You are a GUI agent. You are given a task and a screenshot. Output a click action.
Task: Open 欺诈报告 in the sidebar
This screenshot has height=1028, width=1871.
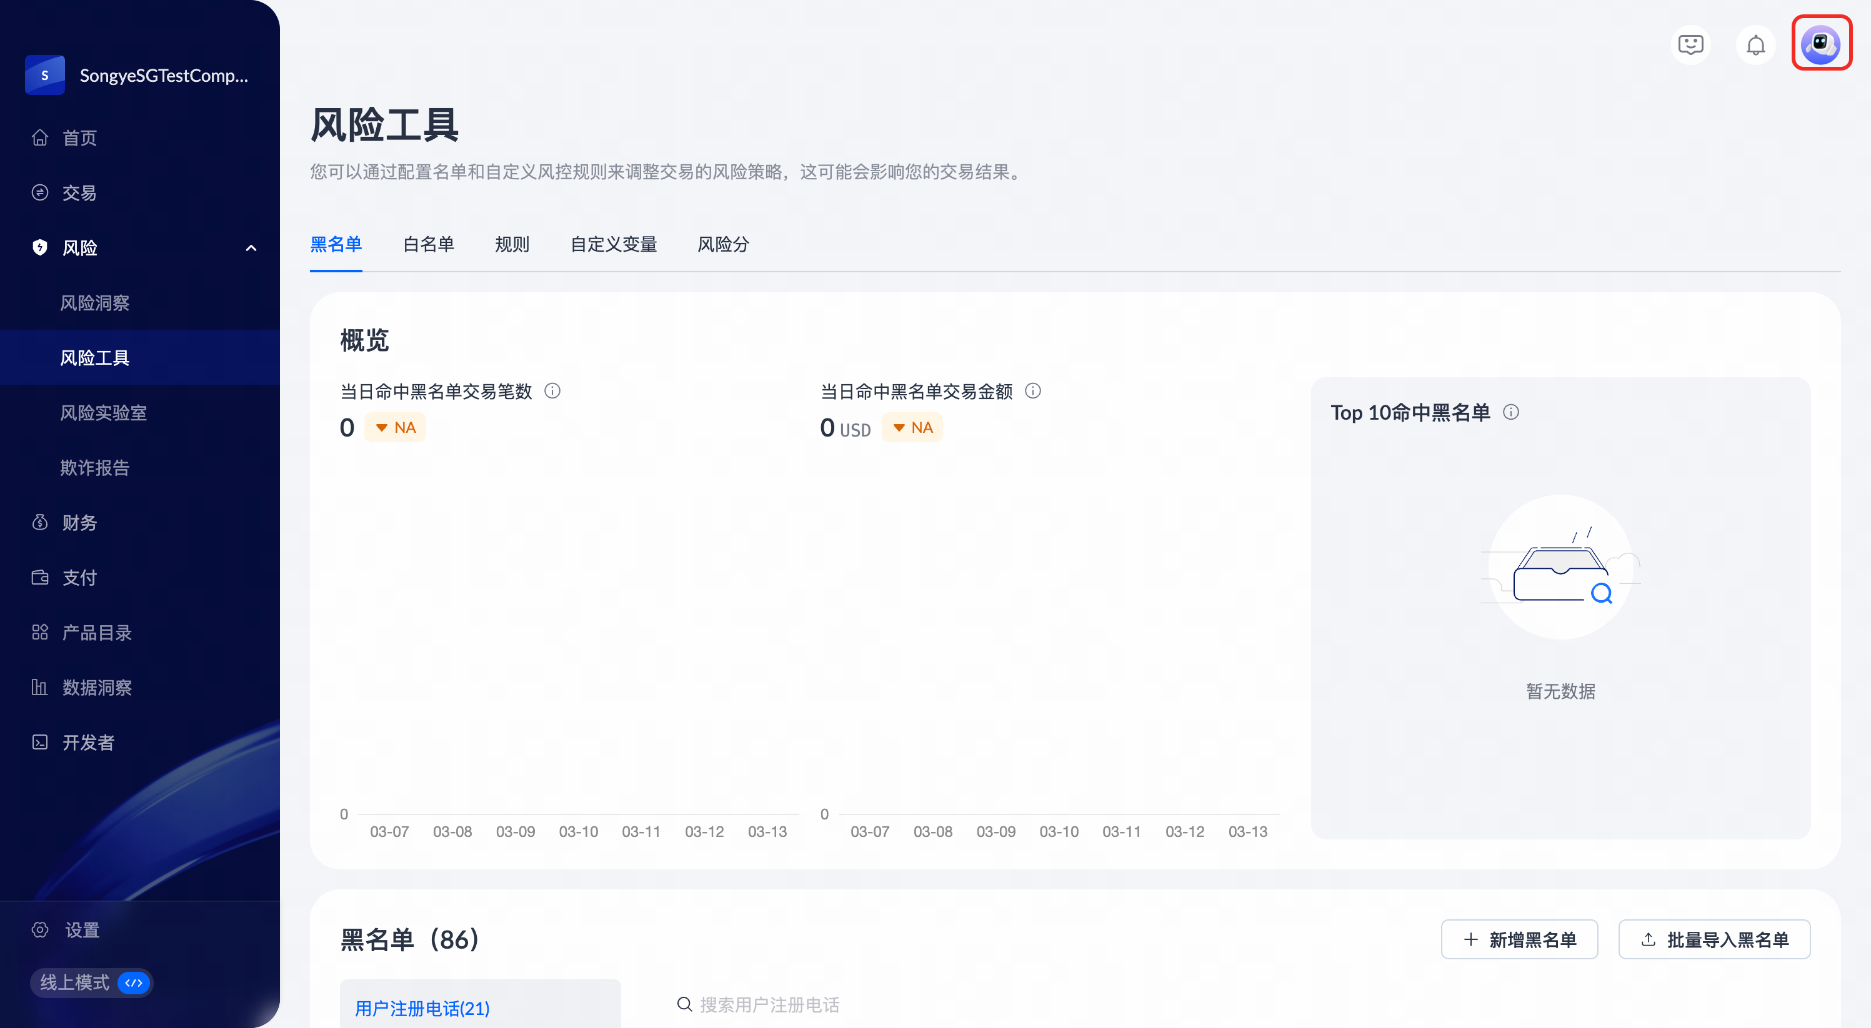point(94,468)
